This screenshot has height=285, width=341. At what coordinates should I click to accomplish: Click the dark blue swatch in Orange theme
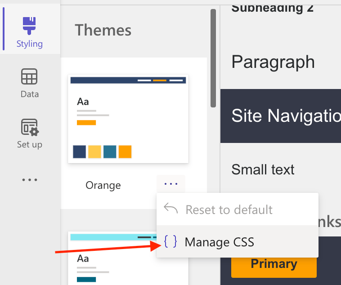tap(79, 151)
